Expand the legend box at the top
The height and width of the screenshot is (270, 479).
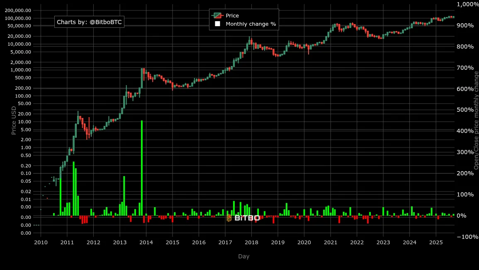coord(244,20)
